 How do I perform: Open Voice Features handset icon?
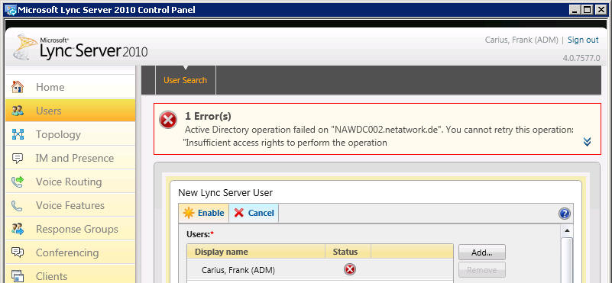(17, 206)
